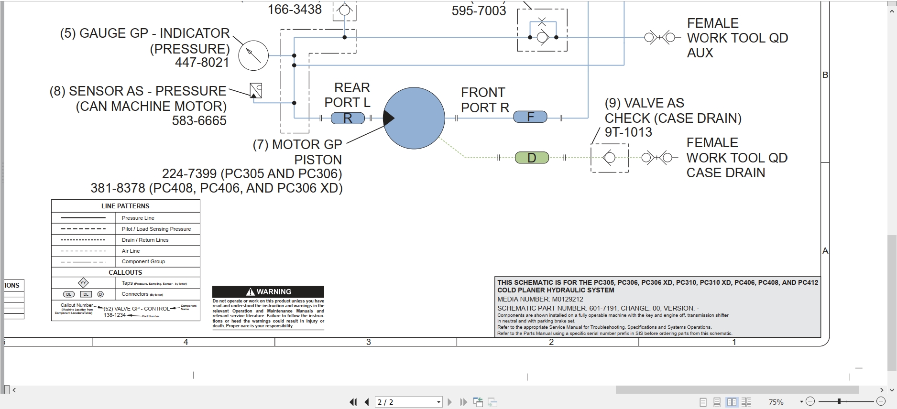
Task: Click the (9) VALVE AS label
Action: [x=645, y=103]
